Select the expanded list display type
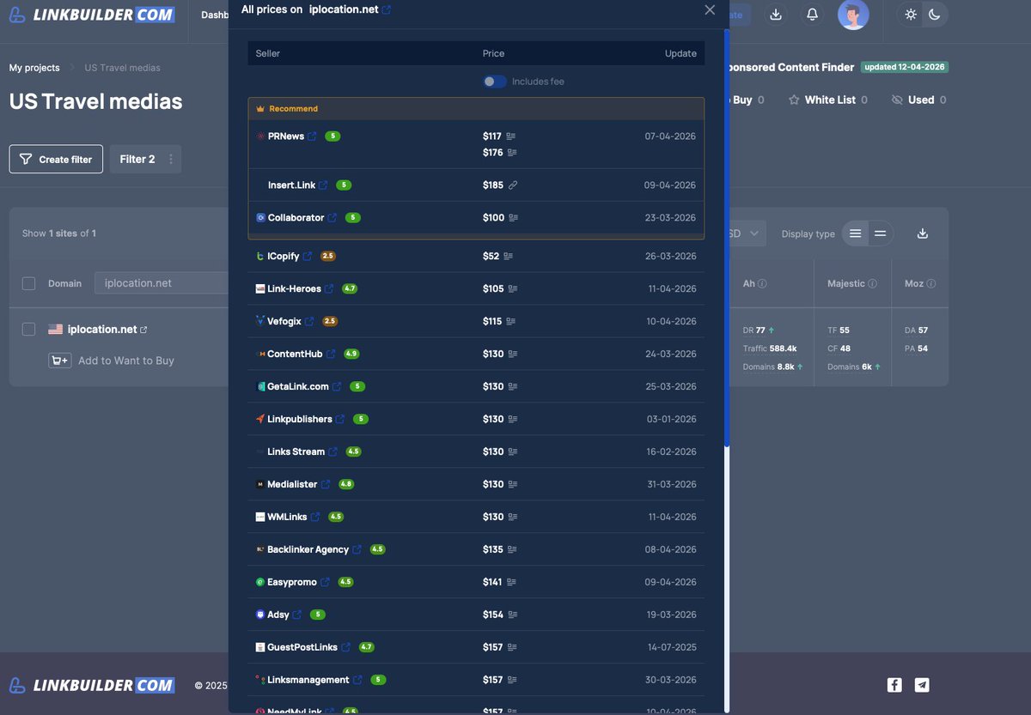Viewport: 1031px width, 715px height. pyautogui.click(x=855, y=233)
